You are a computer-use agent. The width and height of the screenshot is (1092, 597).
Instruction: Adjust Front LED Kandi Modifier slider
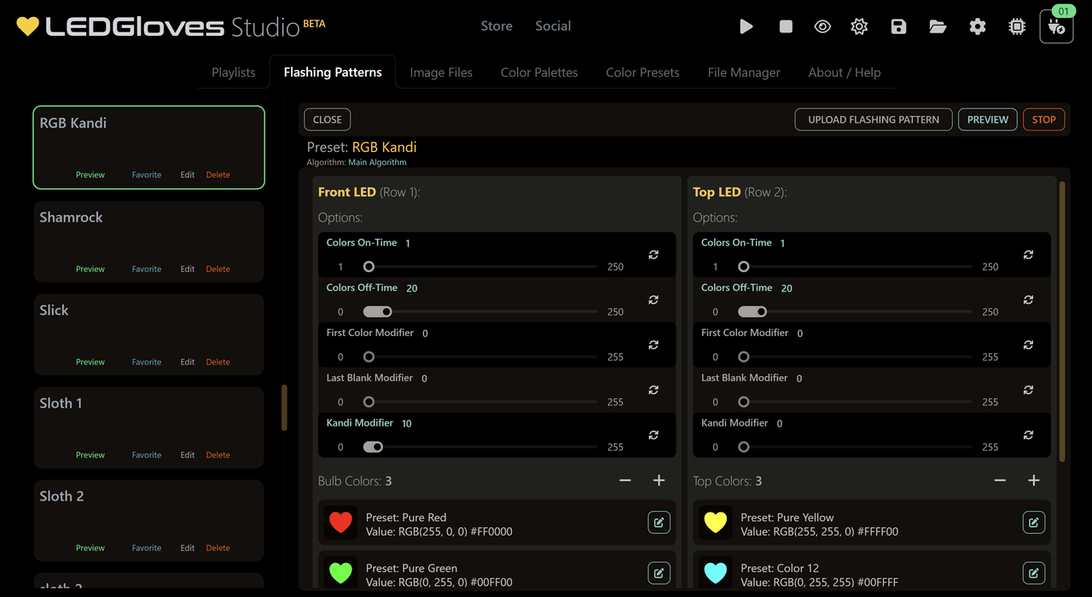click(x=480, y=447)
